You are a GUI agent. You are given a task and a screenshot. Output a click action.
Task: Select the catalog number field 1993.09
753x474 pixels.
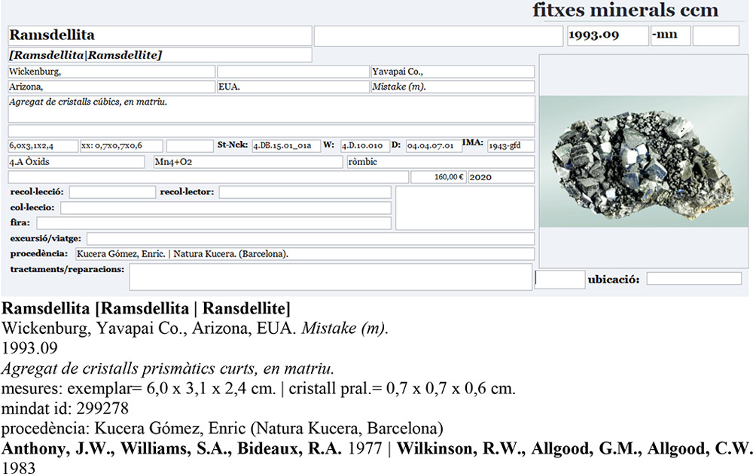(608, 35)
